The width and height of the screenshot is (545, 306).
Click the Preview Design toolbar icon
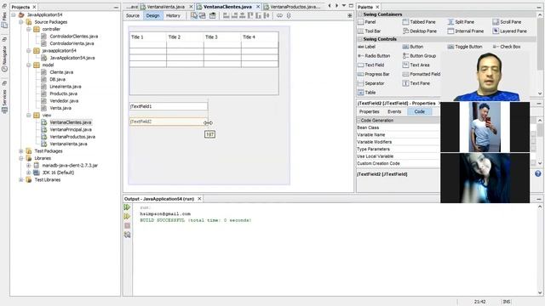(x=212, y=15)
